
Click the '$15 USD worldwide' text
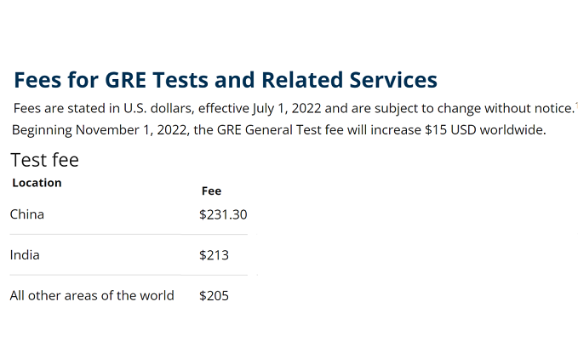coord(485,130)
